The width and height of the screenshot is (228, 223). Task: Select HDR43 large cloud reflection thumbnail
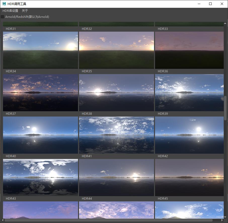pyautogui.click(x=41, y=177)
